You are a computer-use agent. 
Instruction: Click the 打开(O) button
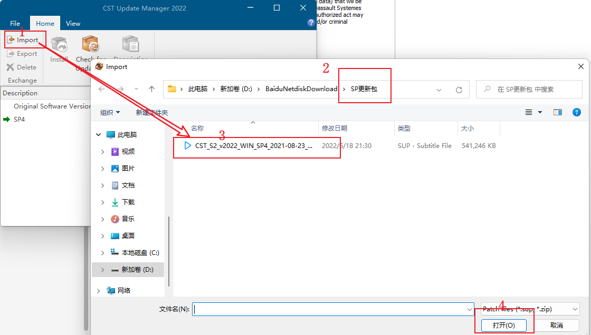[x=503, y=325]
